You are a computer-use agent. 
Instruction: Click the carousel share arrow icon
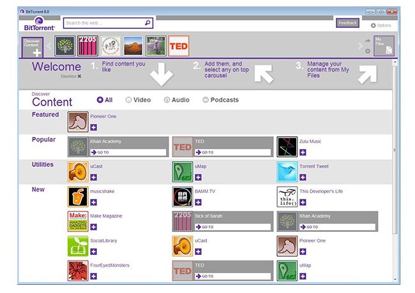(x=368, y=41)
